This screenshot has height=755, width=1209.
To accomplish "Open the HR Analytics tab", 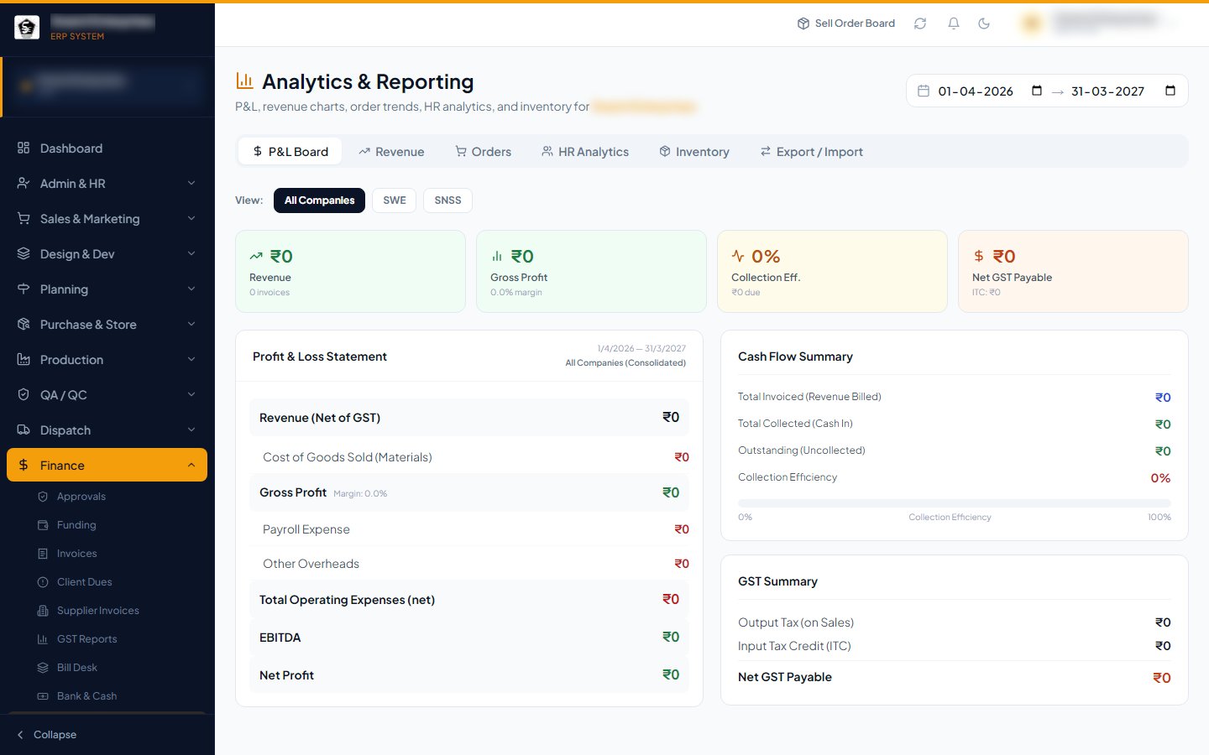I will [x=584, y=151].
